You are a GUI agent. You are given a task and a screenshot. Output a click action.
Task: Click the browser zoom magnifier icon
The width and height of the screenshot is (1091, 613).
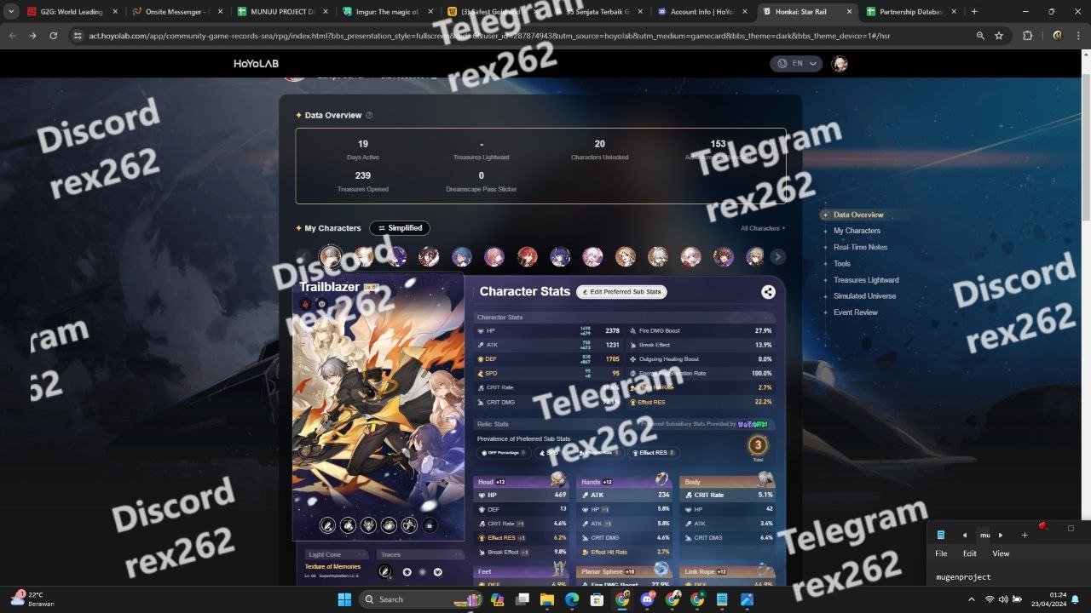[x=981, y=36]
